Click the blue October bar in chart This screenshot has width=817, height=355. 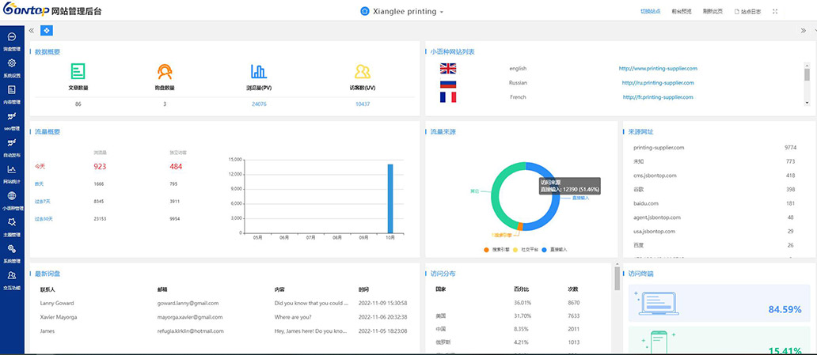click(x=390, y=198)
